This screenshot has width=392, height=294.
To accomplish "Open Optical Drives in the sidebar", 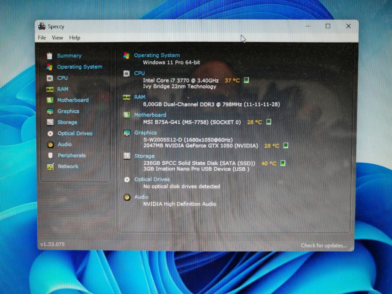I will click(x=75, y=133).
